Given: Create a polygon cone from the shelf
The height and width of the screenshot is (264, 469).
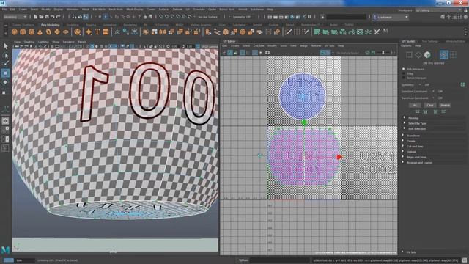Looking at the screenshot, I should [x=40, y=32].
